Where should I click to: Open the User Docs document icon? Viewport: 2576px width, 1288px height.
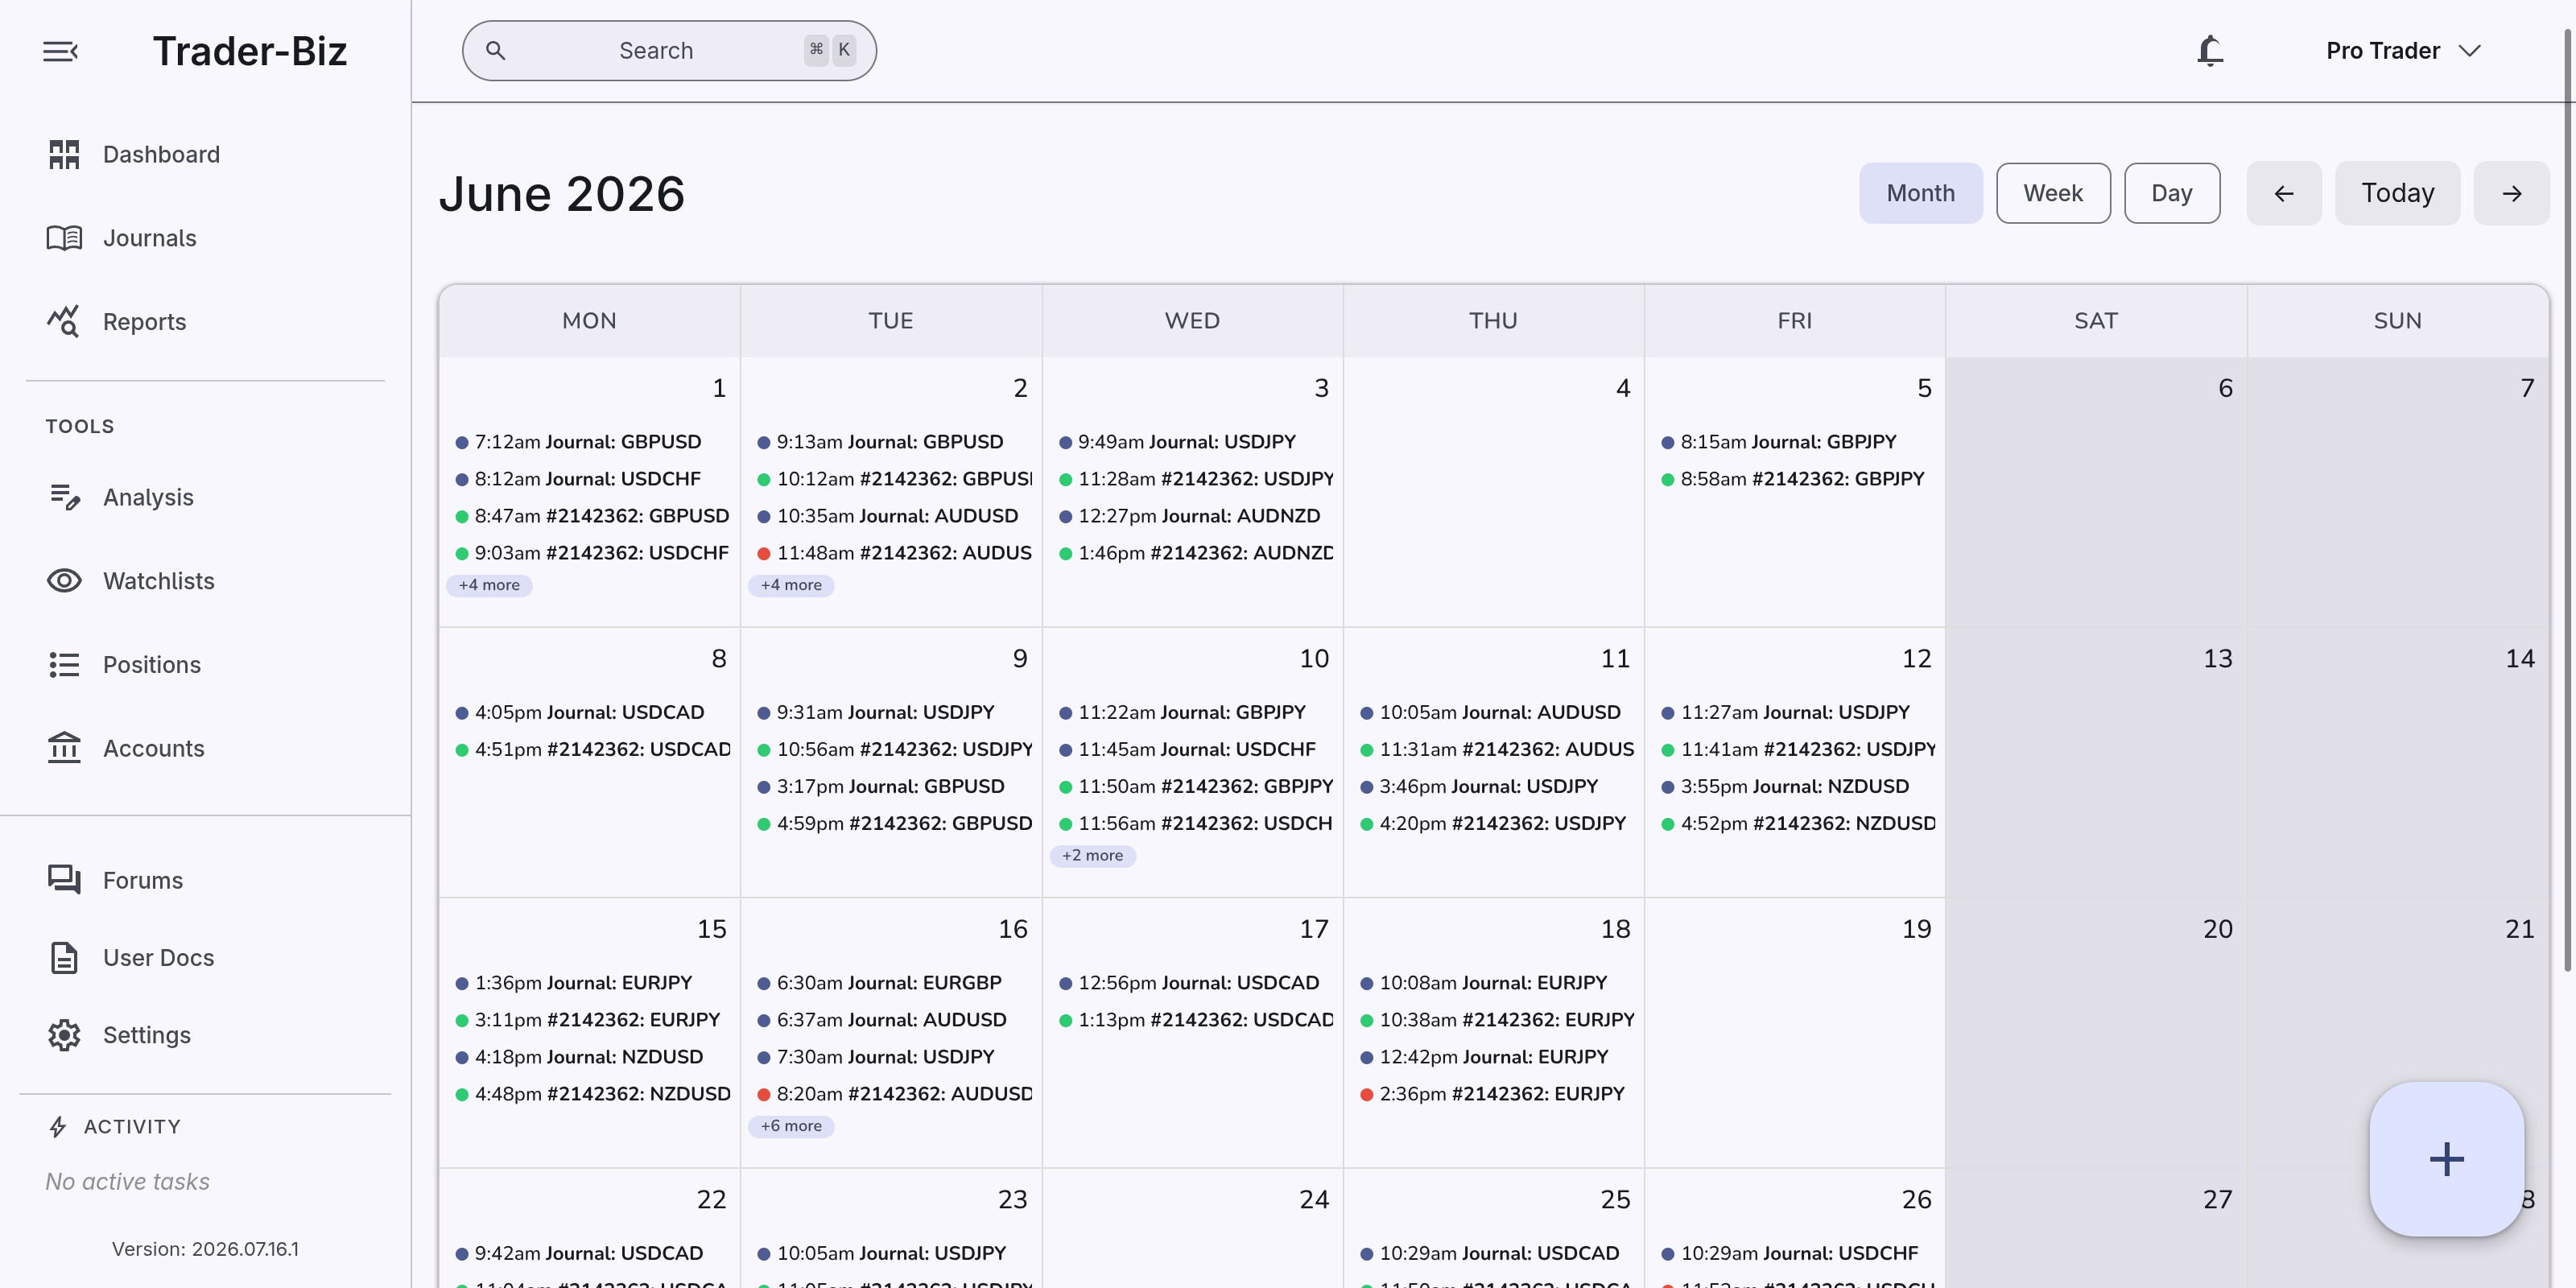pos(64,957)
